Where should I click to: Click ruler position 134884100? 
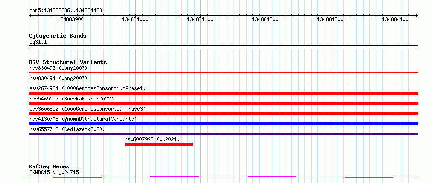(200, 20)
